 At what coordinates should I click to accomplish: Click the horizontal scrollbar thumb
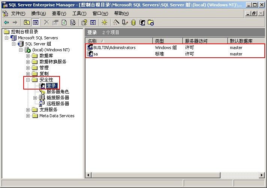pos(156,175)
